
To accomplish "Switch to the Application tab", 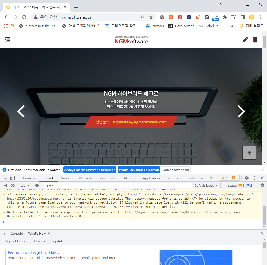I will pos(151,178).
